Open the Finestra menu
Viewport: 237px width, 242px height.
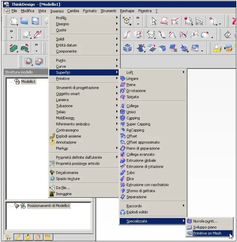145,11
